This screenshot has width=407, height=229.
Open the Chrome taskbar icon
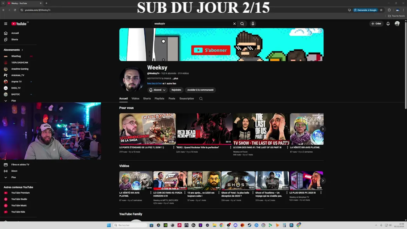point(221,225)
